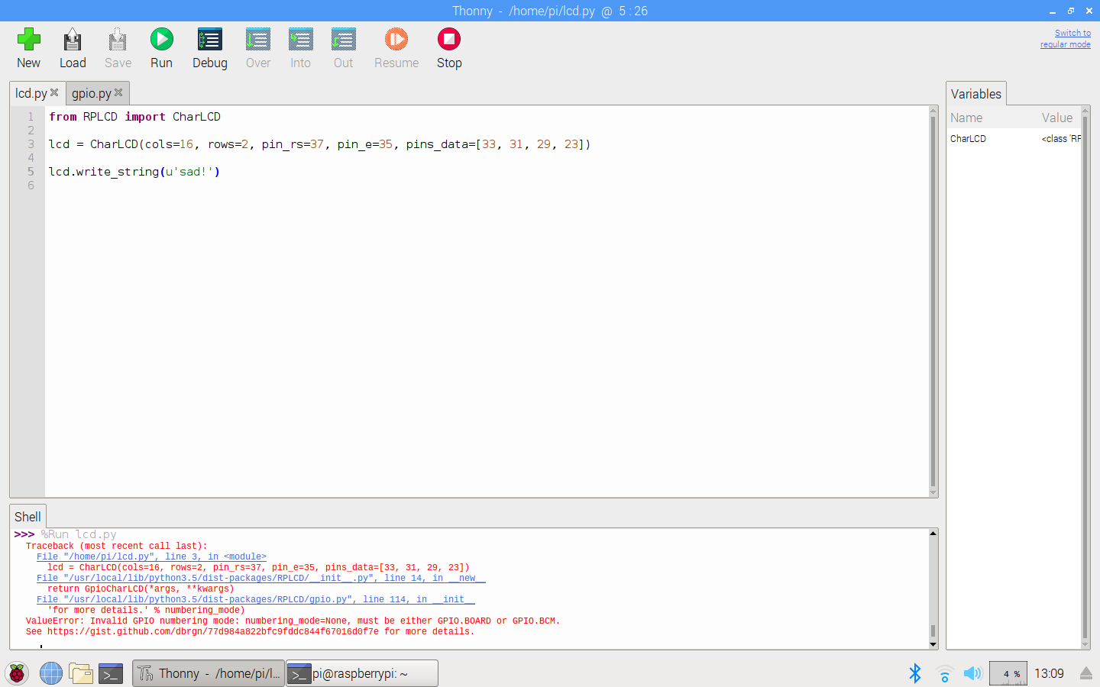
Task: Restore the Thonny window size
Action: pyautogui.click(x=1071, y=11)
